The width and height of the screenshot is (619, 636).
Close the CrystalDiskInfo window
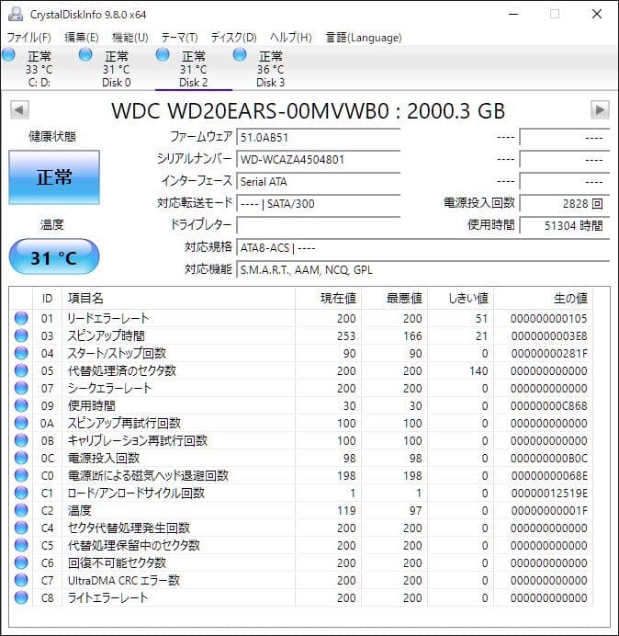pyautogui.click(x=597, y=14)
